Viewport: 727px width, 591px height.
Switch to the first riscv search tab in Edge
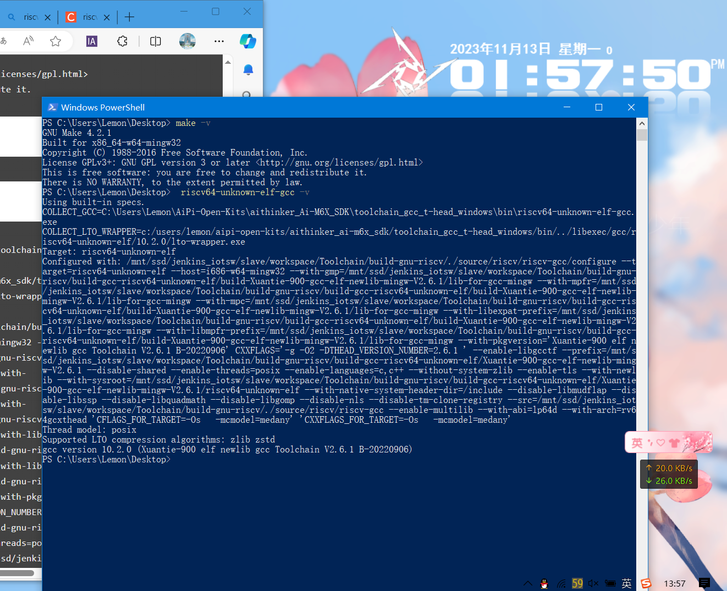point(24,17)
